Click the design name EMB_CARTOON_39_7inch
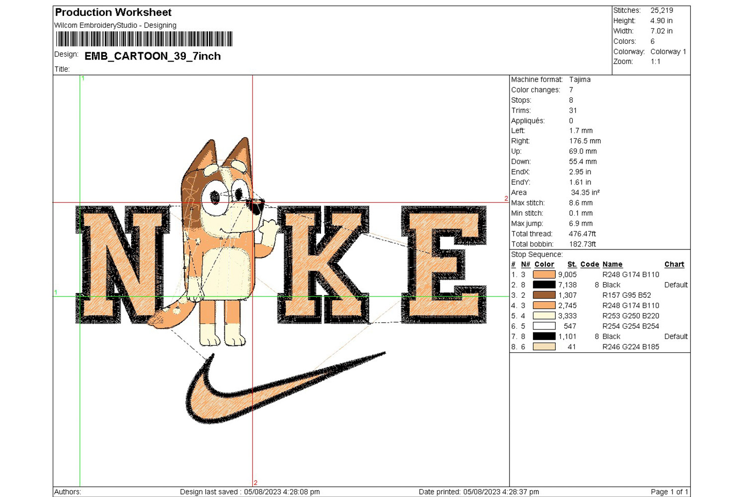 (152, 56)
